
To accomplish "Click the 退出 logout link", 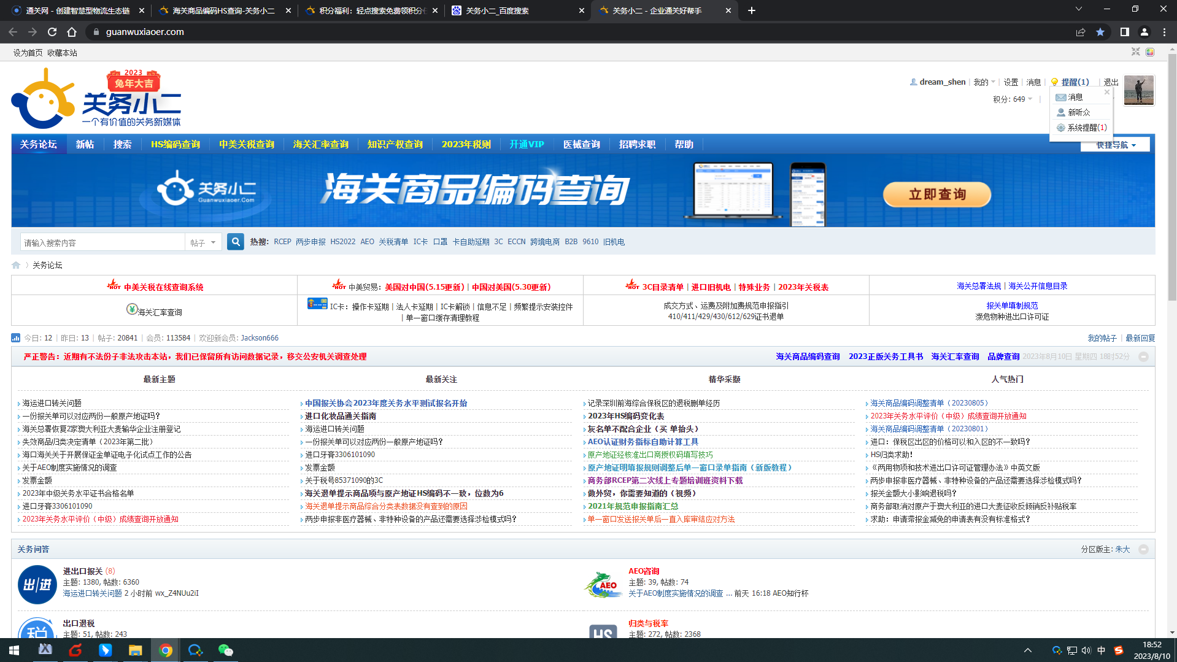I will pyautogui.click(x=1111, y=82).
